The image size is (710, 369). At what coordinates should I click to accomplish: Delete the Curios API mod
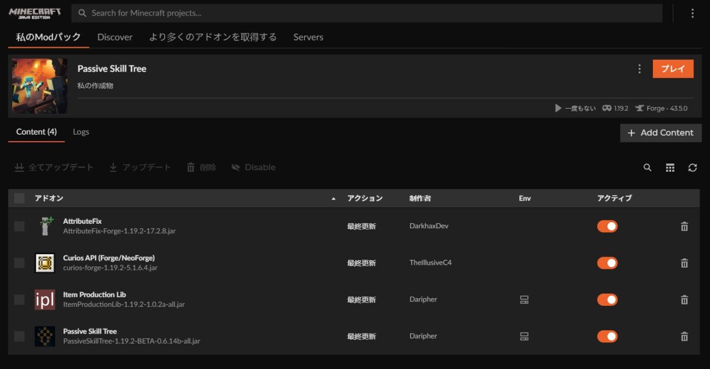tap(684, 263)
